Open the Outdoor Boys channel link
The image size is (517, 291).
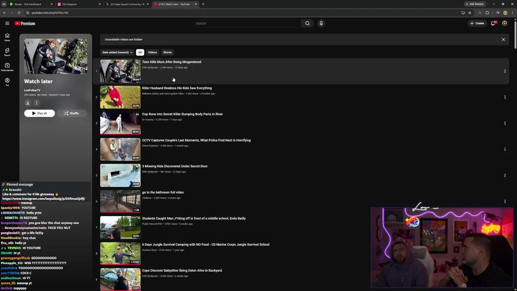[149, 250]
